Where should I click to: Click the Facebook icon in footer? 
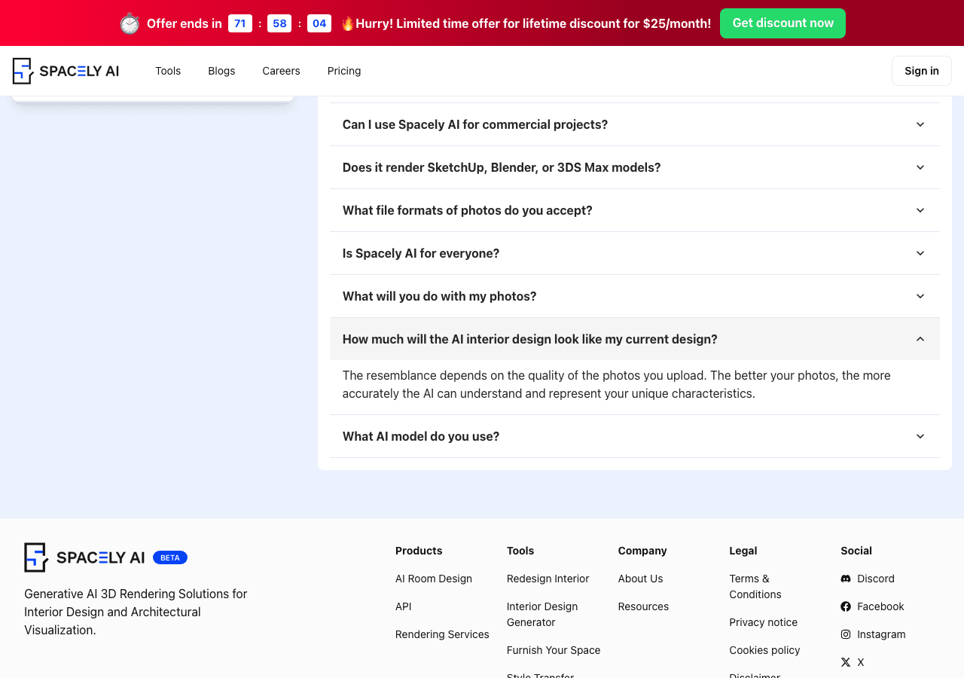[x=846, y=606]
